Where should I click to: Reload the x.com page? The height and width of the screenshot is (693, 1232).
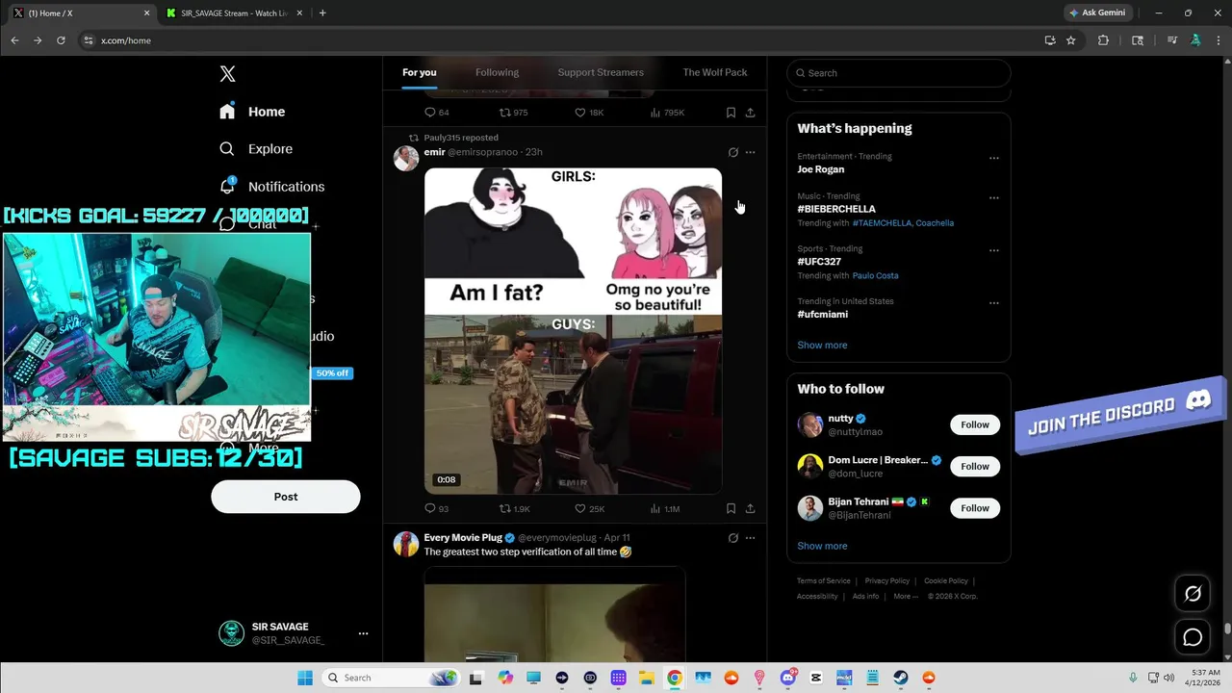(61, 40)
